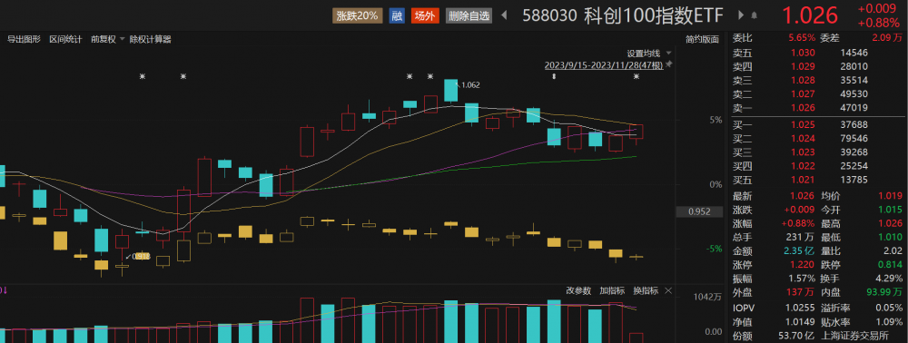Screen dimensions: 908x343
Task: Select the latest red candle at chart right
Action: coord(637,132)
